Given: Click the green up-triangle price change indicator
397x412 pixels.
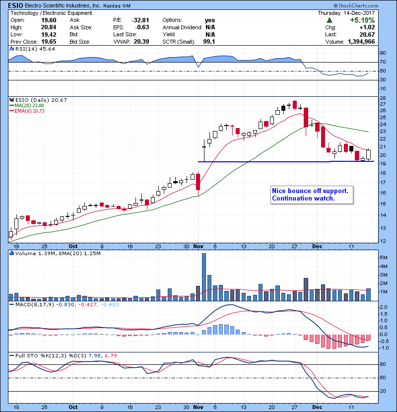Looking at the screenshot, I should (x=330, y=20).
